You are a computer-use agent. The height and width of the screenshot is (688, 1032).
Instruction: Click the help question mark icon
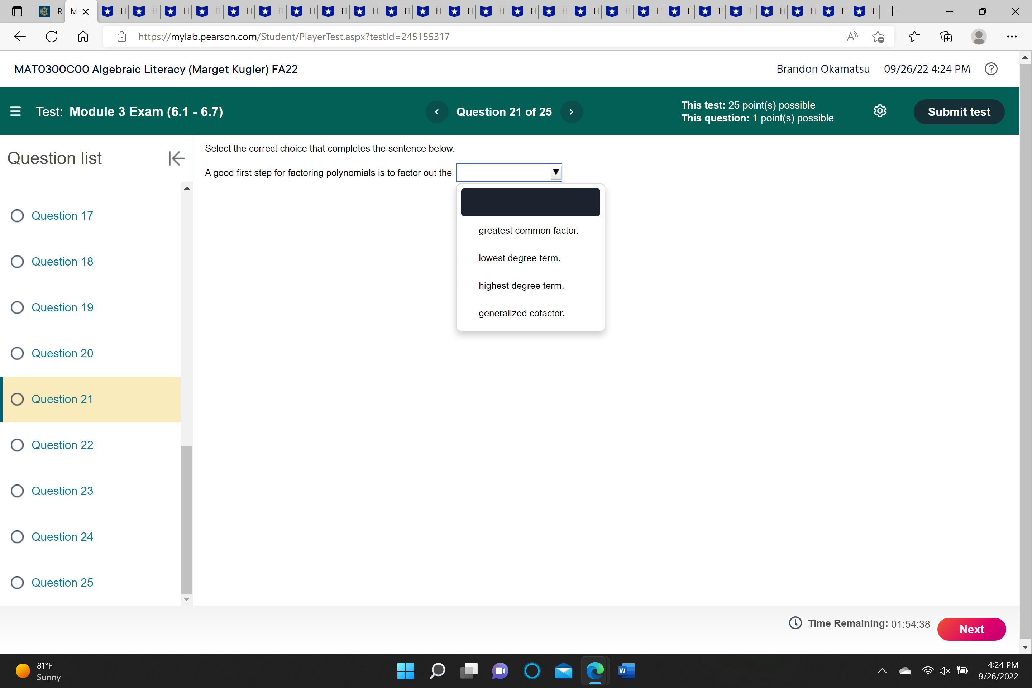click(x=991, y=69)
